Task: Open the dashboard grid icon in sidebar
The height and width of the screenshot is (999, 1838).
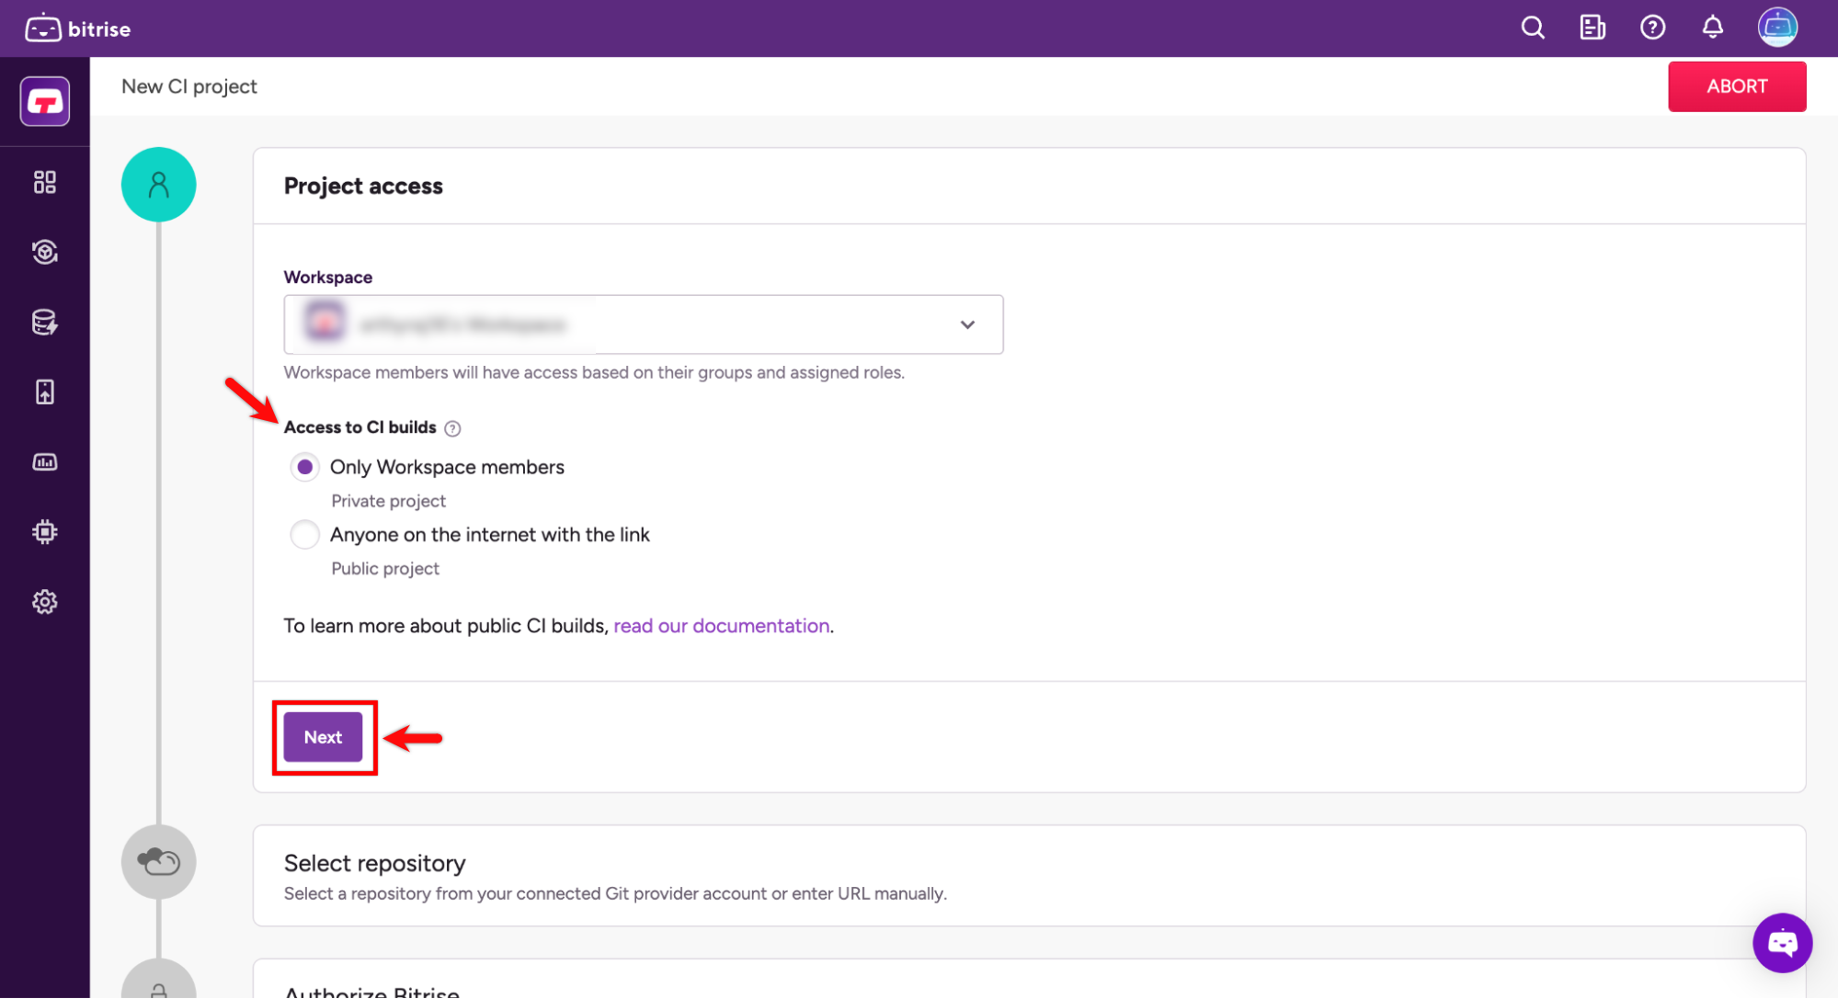Action: (x=45, y=182)
